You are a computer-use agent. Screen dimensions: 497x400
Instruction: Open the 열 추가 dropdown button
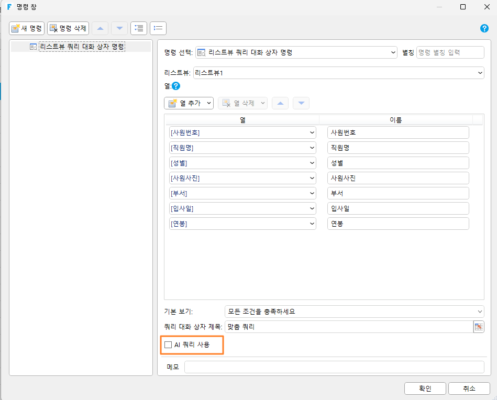[x=189, y=103]
